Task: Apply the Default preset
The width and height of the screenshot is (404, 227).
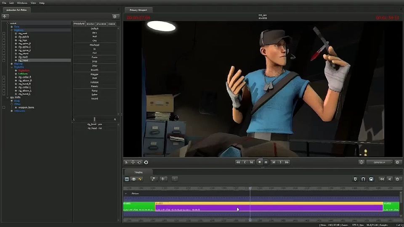Action: 95,29
